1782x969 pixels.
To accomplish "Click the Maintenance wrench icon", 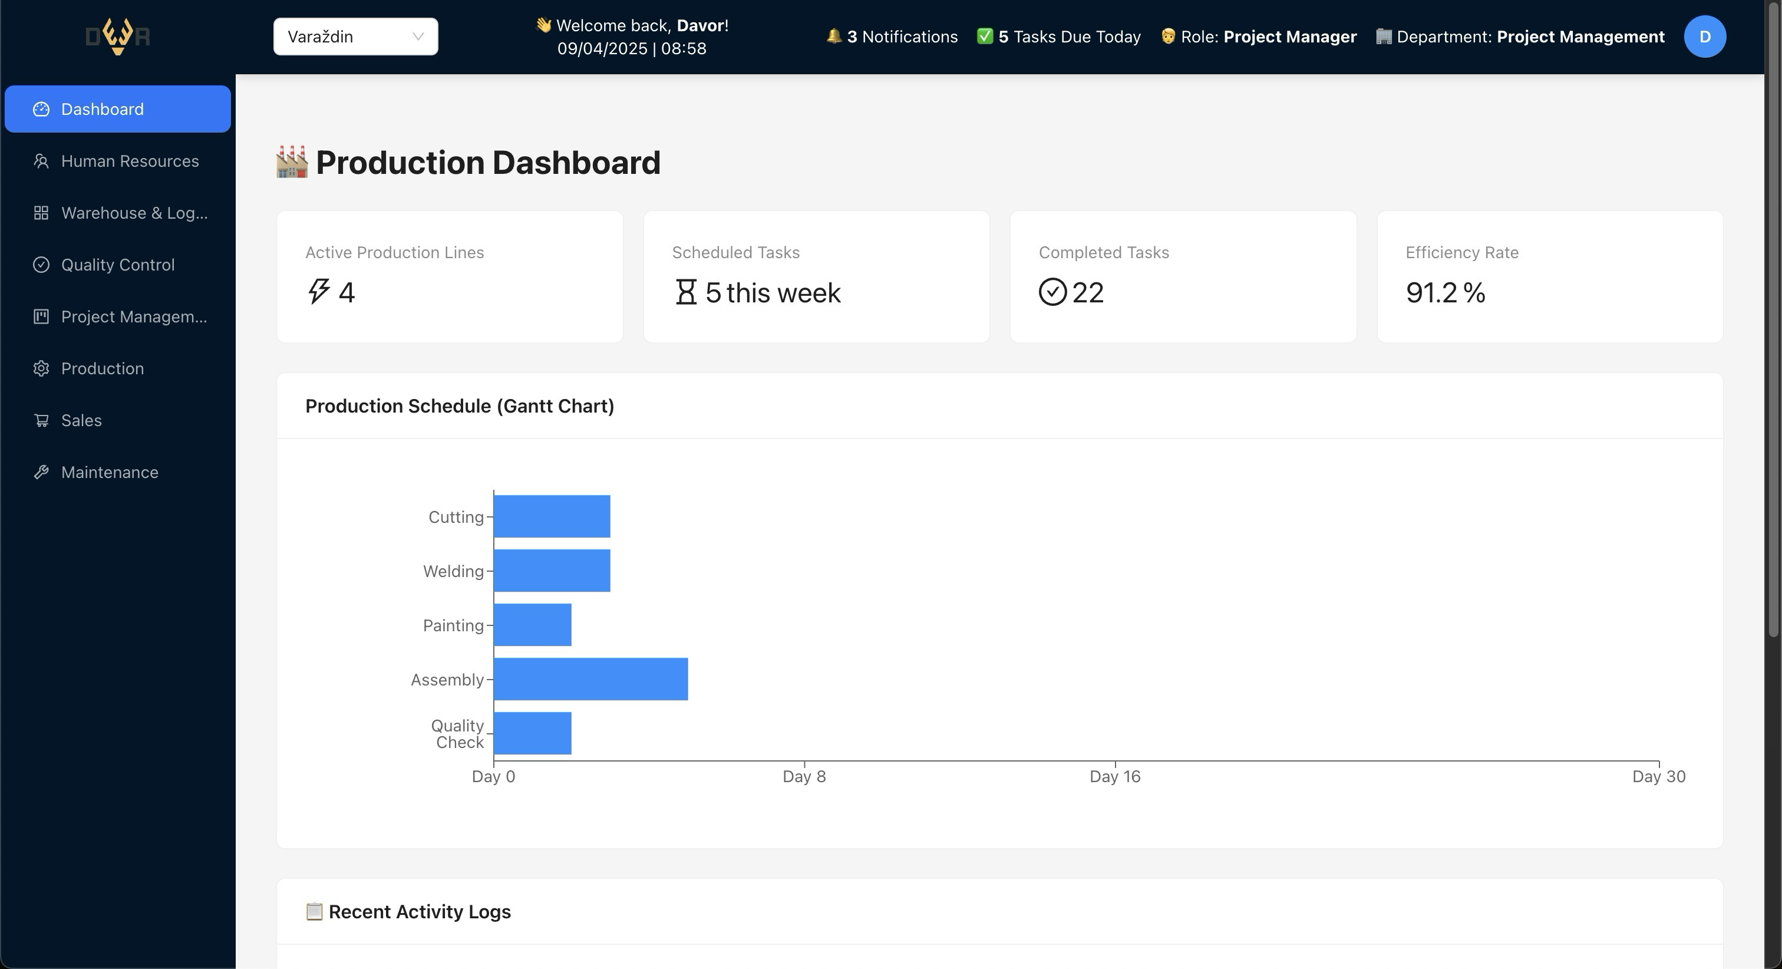I will click(x=41, y=473).
